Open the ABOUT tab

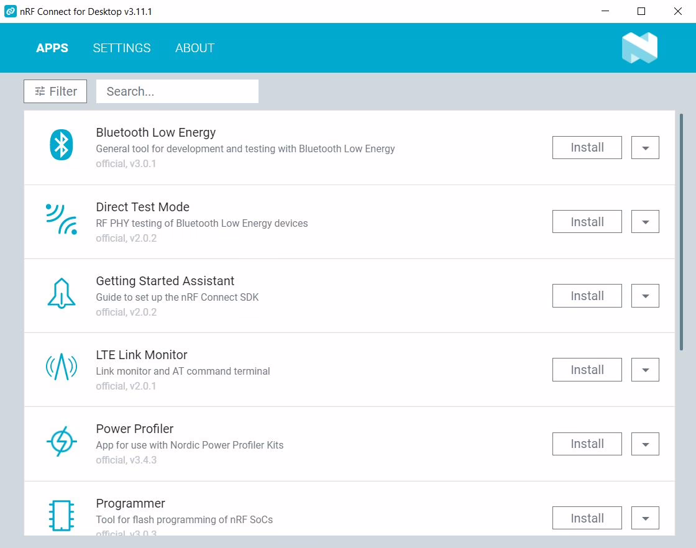[195, 48]
